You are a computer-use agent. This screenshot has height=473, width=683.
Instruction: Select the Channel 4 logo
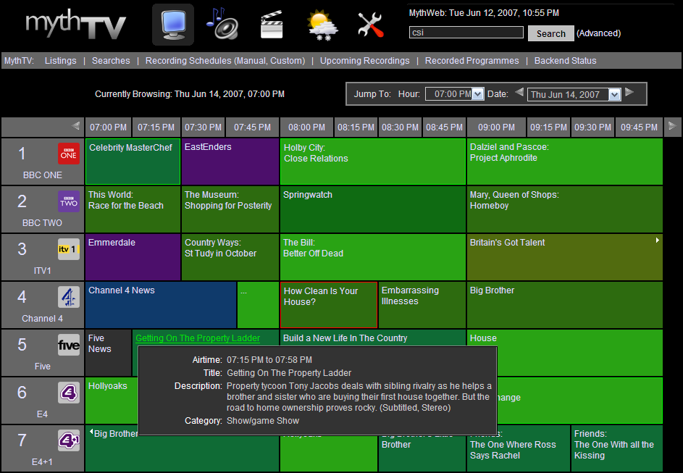click(x=69, y=297)
